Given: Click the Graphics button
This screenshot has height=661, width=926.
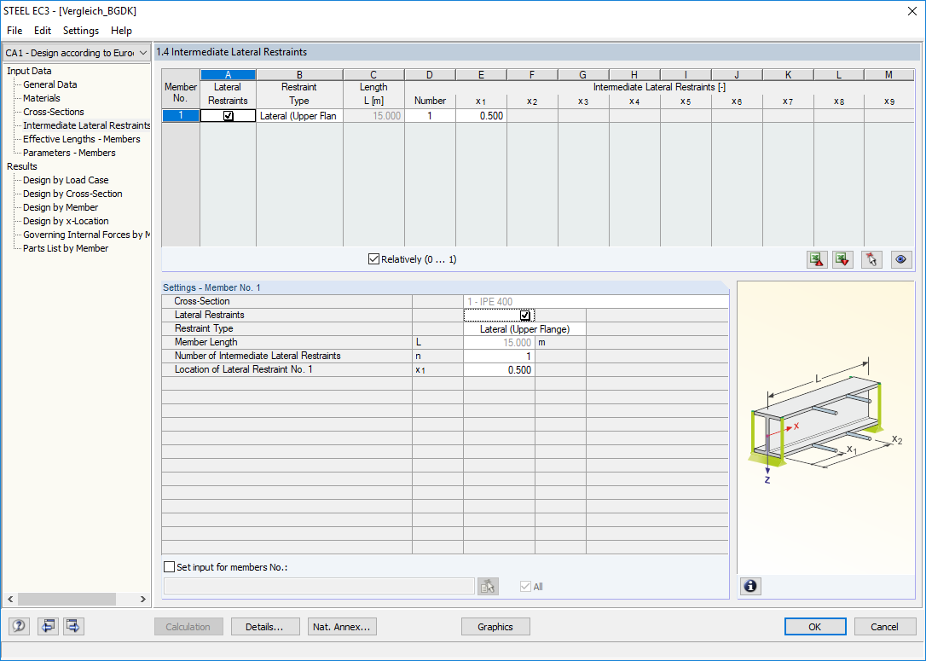Looking at the screenshot, I should 495,627.
